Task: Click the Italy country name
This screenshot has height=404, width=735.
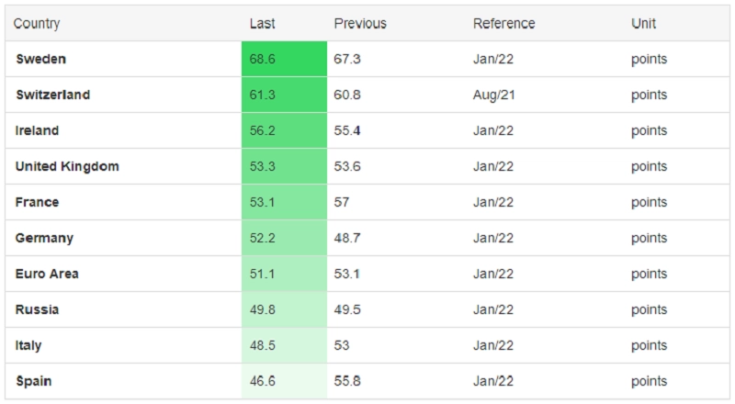Action: coord(28,345)
